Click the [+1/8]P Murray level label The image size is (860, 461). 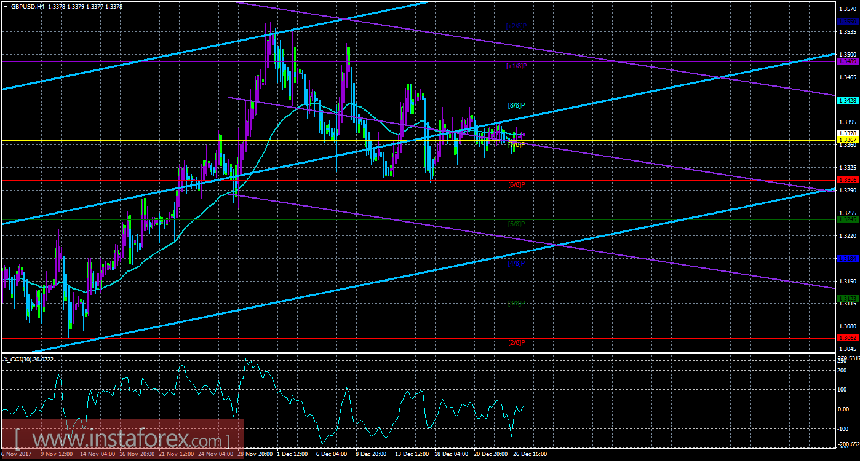tap(516, 66)
